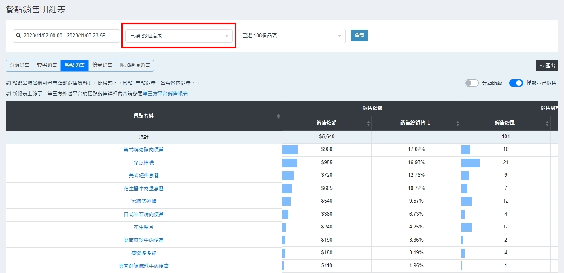Click the 冬瓜檸檬 sales amount bar
Screen dimensions: 564x273
click(290, 163)
